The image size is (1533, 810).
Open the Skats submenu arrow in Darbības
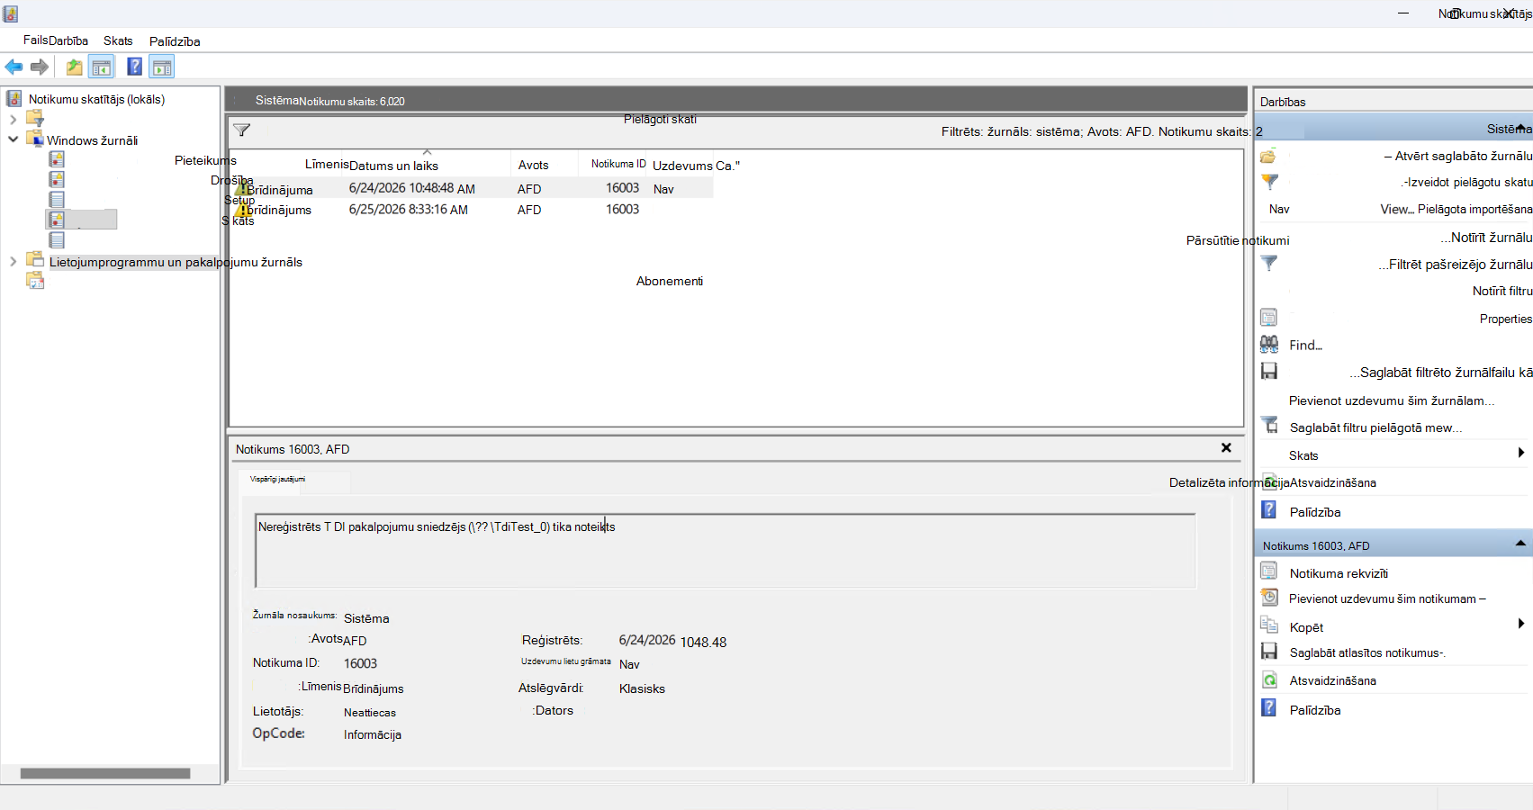click(x=1521, y=453)
